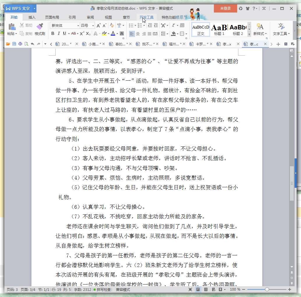Open borders dropdown arrow
The width and height of the screenshot is (301, 297).
(x=186, y=34)
